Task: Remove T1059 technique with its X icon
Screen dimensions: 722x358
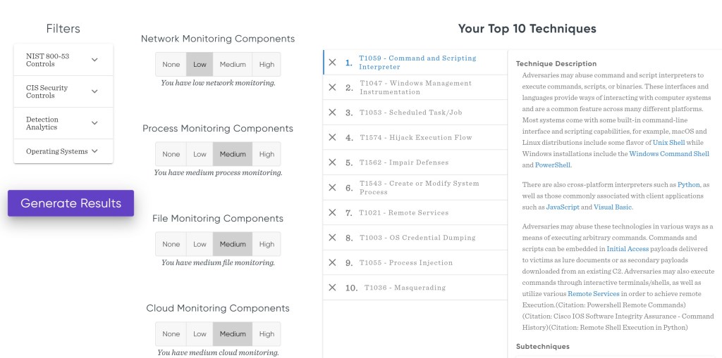Action: tap(333, 63)
